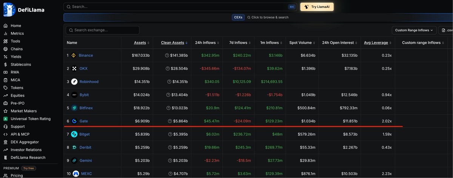This screenshot has height=178, width=453.
Task: Click help icon beside Bybit $13.404b
Action: point(168,95)
